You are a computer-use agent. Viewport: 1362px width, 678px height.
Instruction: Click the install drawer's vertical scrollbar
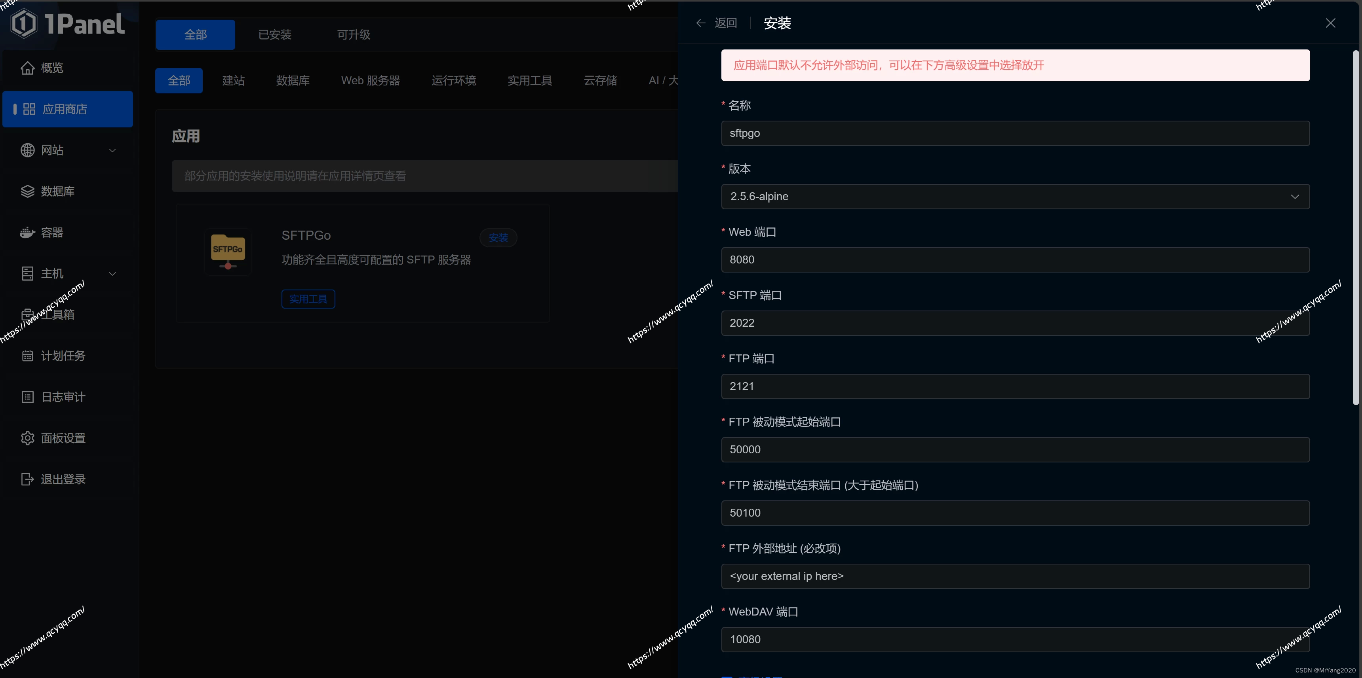coord(1355,227)
